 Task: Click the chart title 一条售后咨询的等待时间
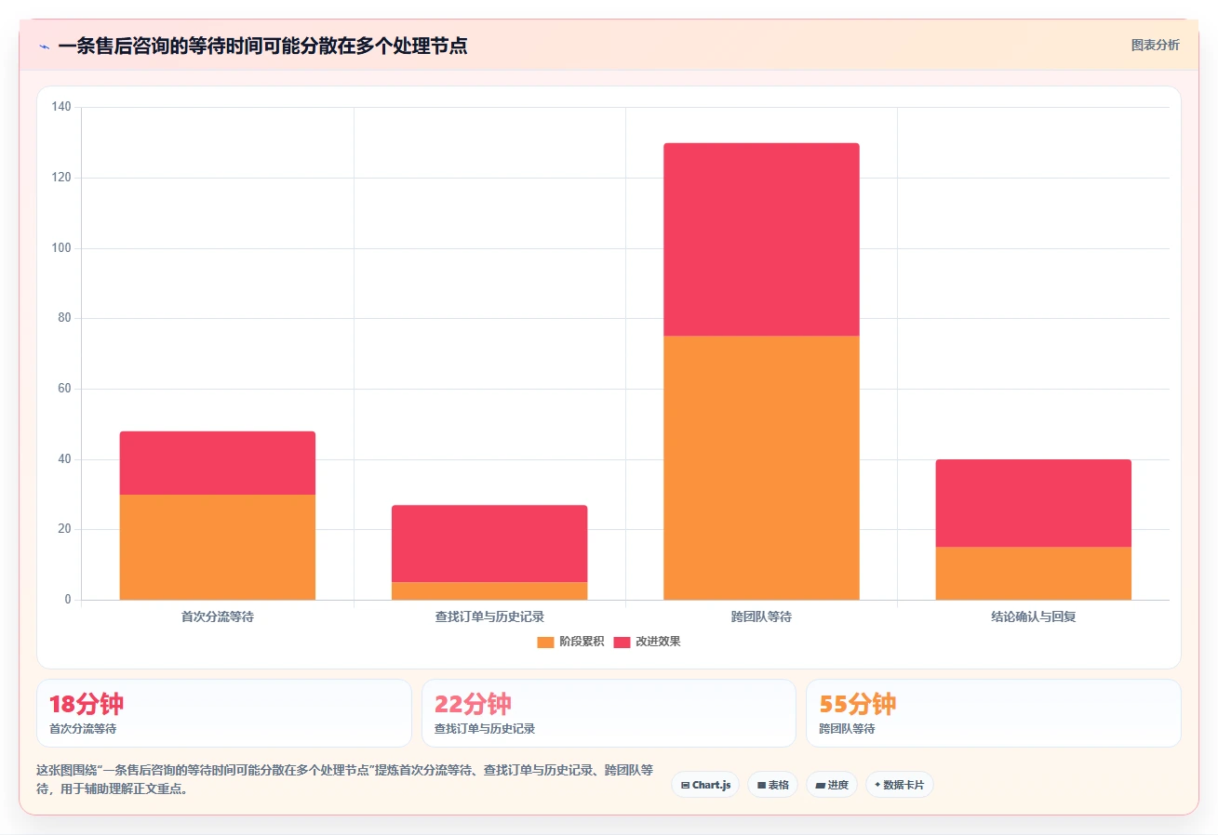[262, 46]
